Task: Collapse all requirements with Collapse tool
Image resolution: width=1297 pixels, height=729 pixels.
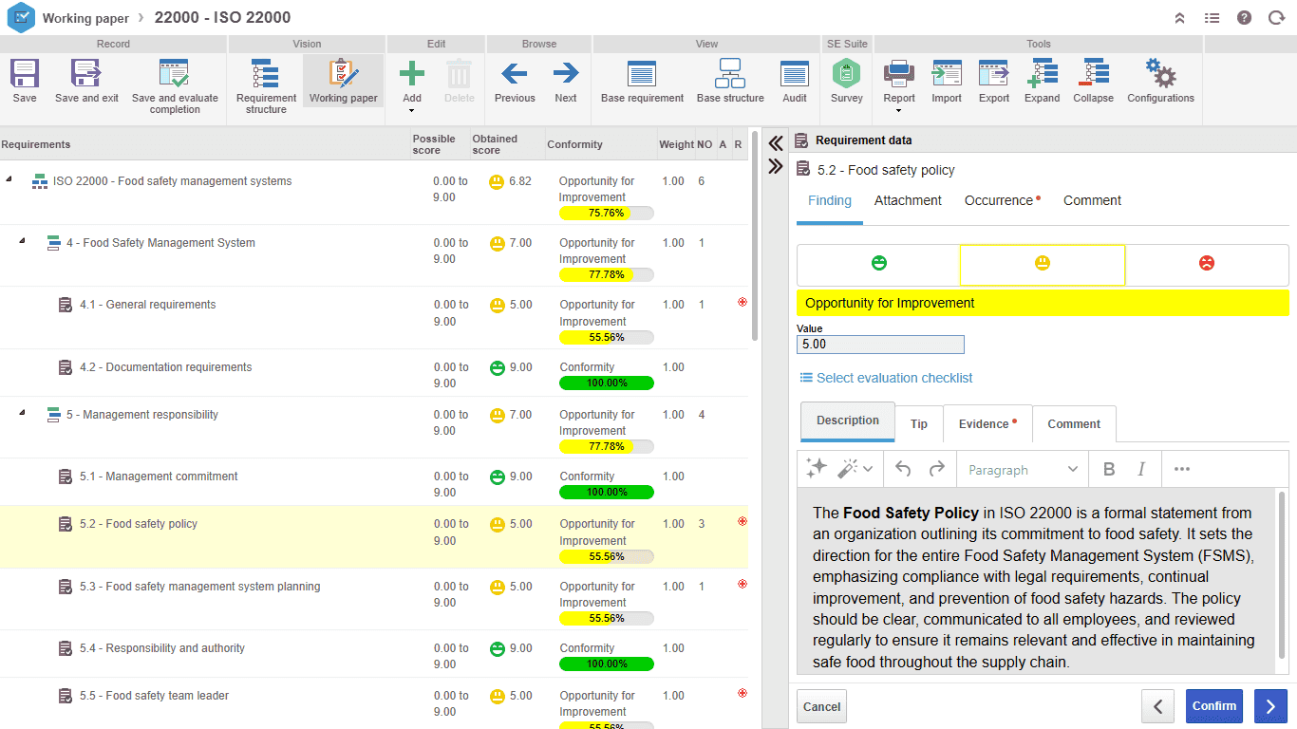Action: 1093,73
